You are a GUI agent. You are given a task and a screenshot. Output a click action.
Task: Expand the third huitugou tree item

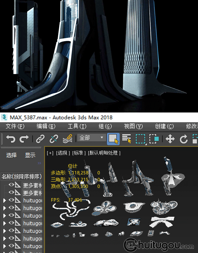pos(4,216)
